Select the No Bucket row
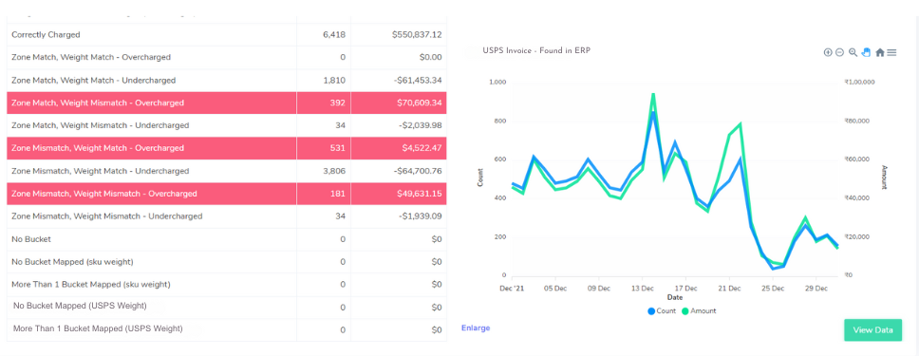919x356 pixels. point(226,239)
